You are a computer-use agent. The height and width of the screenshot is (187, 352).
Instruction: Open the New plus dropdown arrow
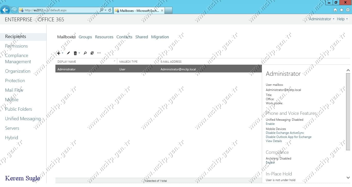[62, 53]
